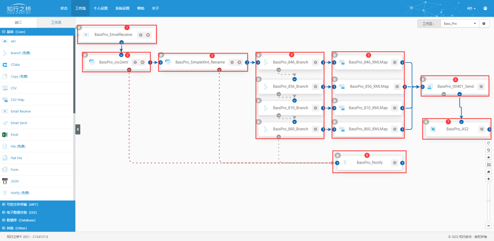494x241 pixels.
Task: Collapse the left sidebar panel arrow
Action: 78,129
